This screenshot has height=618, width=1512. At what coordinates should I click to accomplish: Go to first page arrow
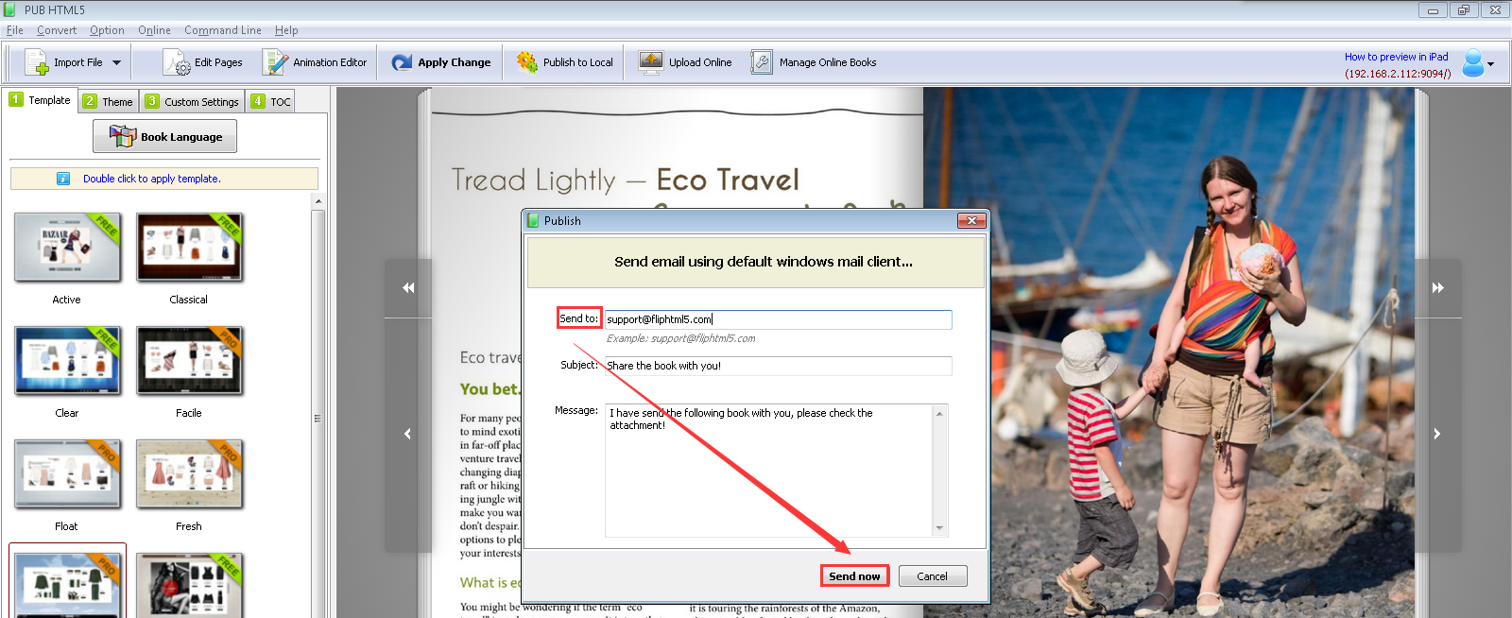tap(408, 287)
